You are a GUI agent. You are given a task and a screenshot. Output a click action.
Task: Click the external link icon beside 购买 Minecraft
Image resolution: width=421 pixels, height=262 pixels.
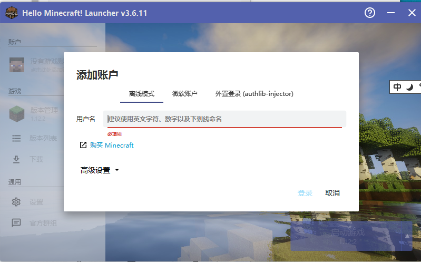pyautogui.click(x=83, y=145)
